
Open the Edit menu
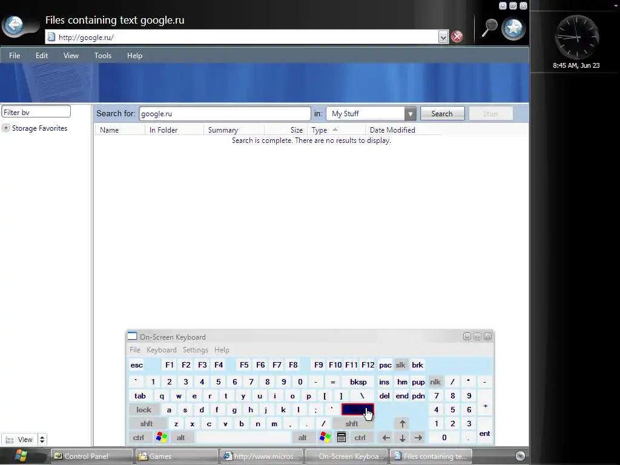pyautogui.click(x=42, y=56)
